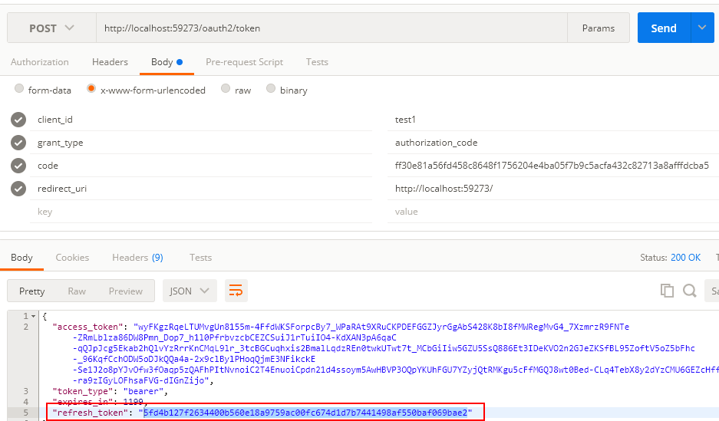The image size is (719, 421).
Task: Send the request
Action: pos(664,28)
